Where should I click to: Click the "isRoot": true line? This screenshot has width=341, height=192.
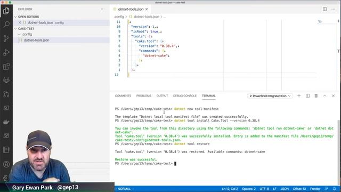pos(146,31)
